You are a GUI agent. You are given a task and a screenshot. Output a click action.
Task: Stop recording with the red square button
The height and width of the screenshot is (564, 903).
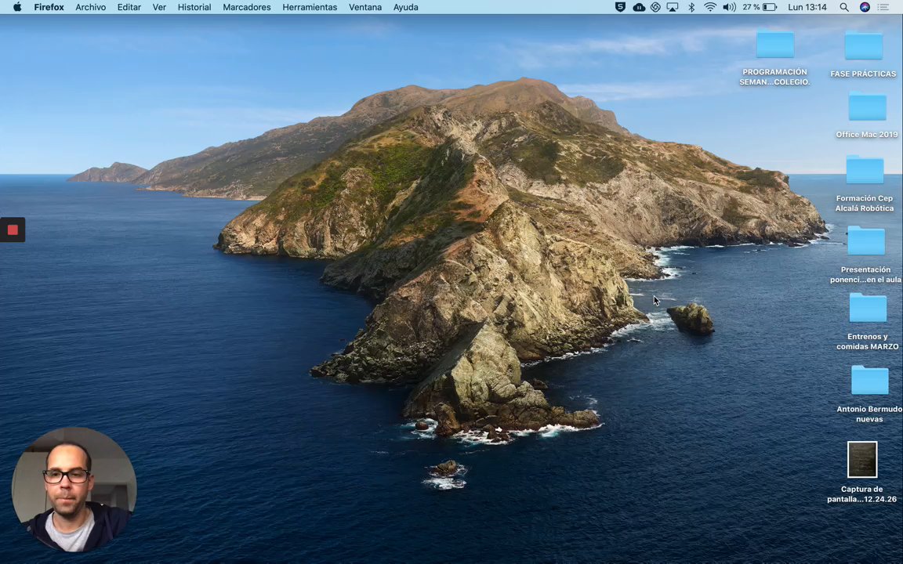pos(13,230)
